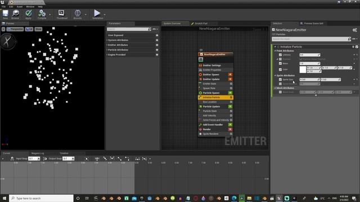Add an Engine Provided parameter with plus
This screenshot has width=360, height=202.
point(157,55)
